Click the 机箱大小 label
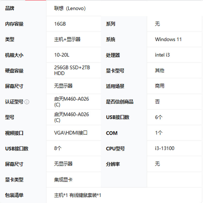203x203 pixels. 14,55
